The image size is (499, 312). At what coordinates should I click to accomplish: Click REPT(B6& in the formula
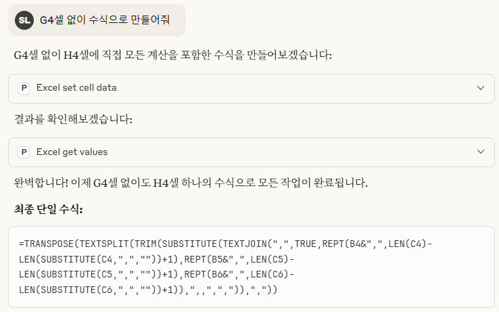[209, 274]
